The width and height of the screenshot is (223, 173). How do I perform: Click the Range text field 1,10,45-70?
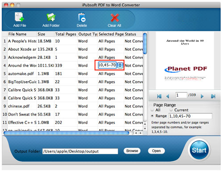click(190, 116)
